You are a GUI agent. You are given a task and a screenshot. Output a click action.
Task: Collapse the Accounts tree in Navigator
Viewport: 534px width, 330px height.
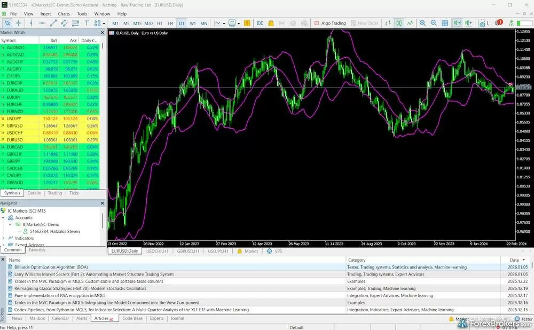pyautogui.click(x=4, y=217)
